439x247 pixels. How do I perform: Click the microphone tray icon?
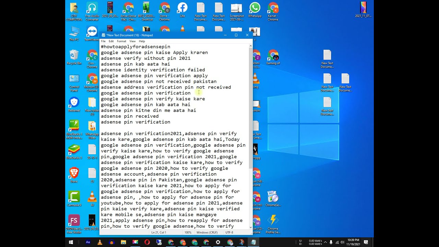point(331,242)
